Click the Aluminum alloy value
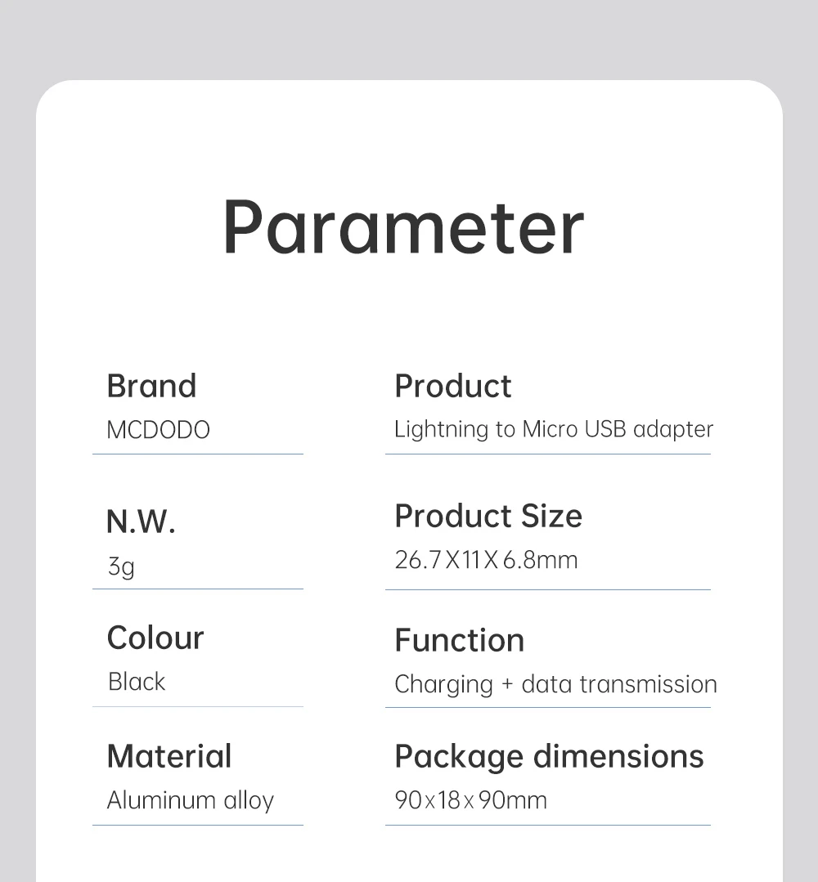Viewport: 818px width, 882px height. coord(190,800)
